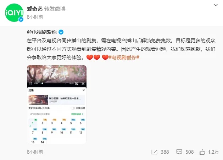Click the video progress slider dot
Viewport: 223px width, 160px height.
tap(42, 84)
